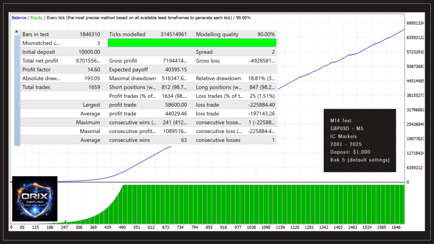
Task: Select the profit factor value 14.60
Action: 94,70
